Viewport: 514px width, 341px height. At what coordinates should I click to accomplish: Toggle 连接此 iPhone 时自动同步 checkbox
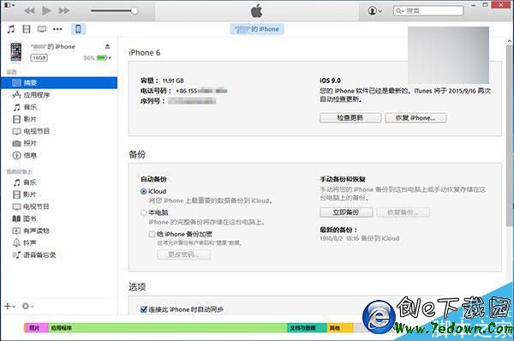click(x=143, y=309)
